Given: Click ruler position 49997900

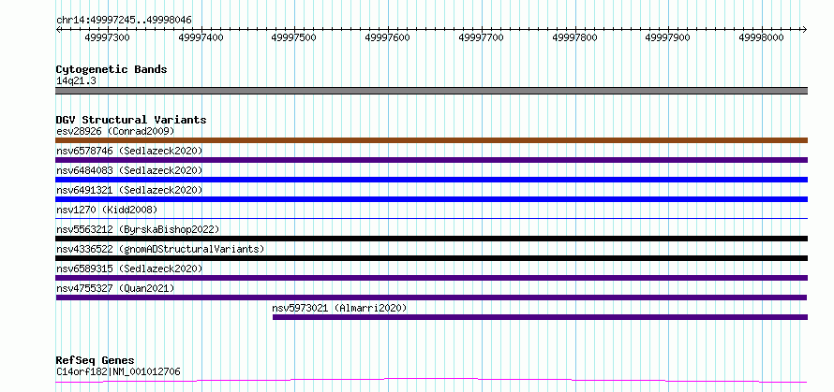Looking at the screenshot, I should (667, 37).
